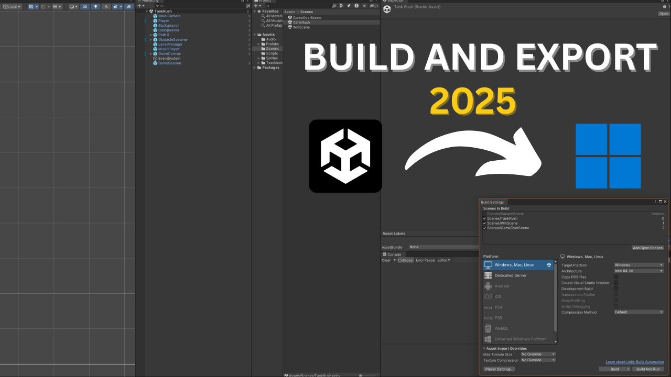Uncheck Scenes/WinScene in Scenes In Build
The width and height of the screenshot is (671, 377).
click(485, 223)
